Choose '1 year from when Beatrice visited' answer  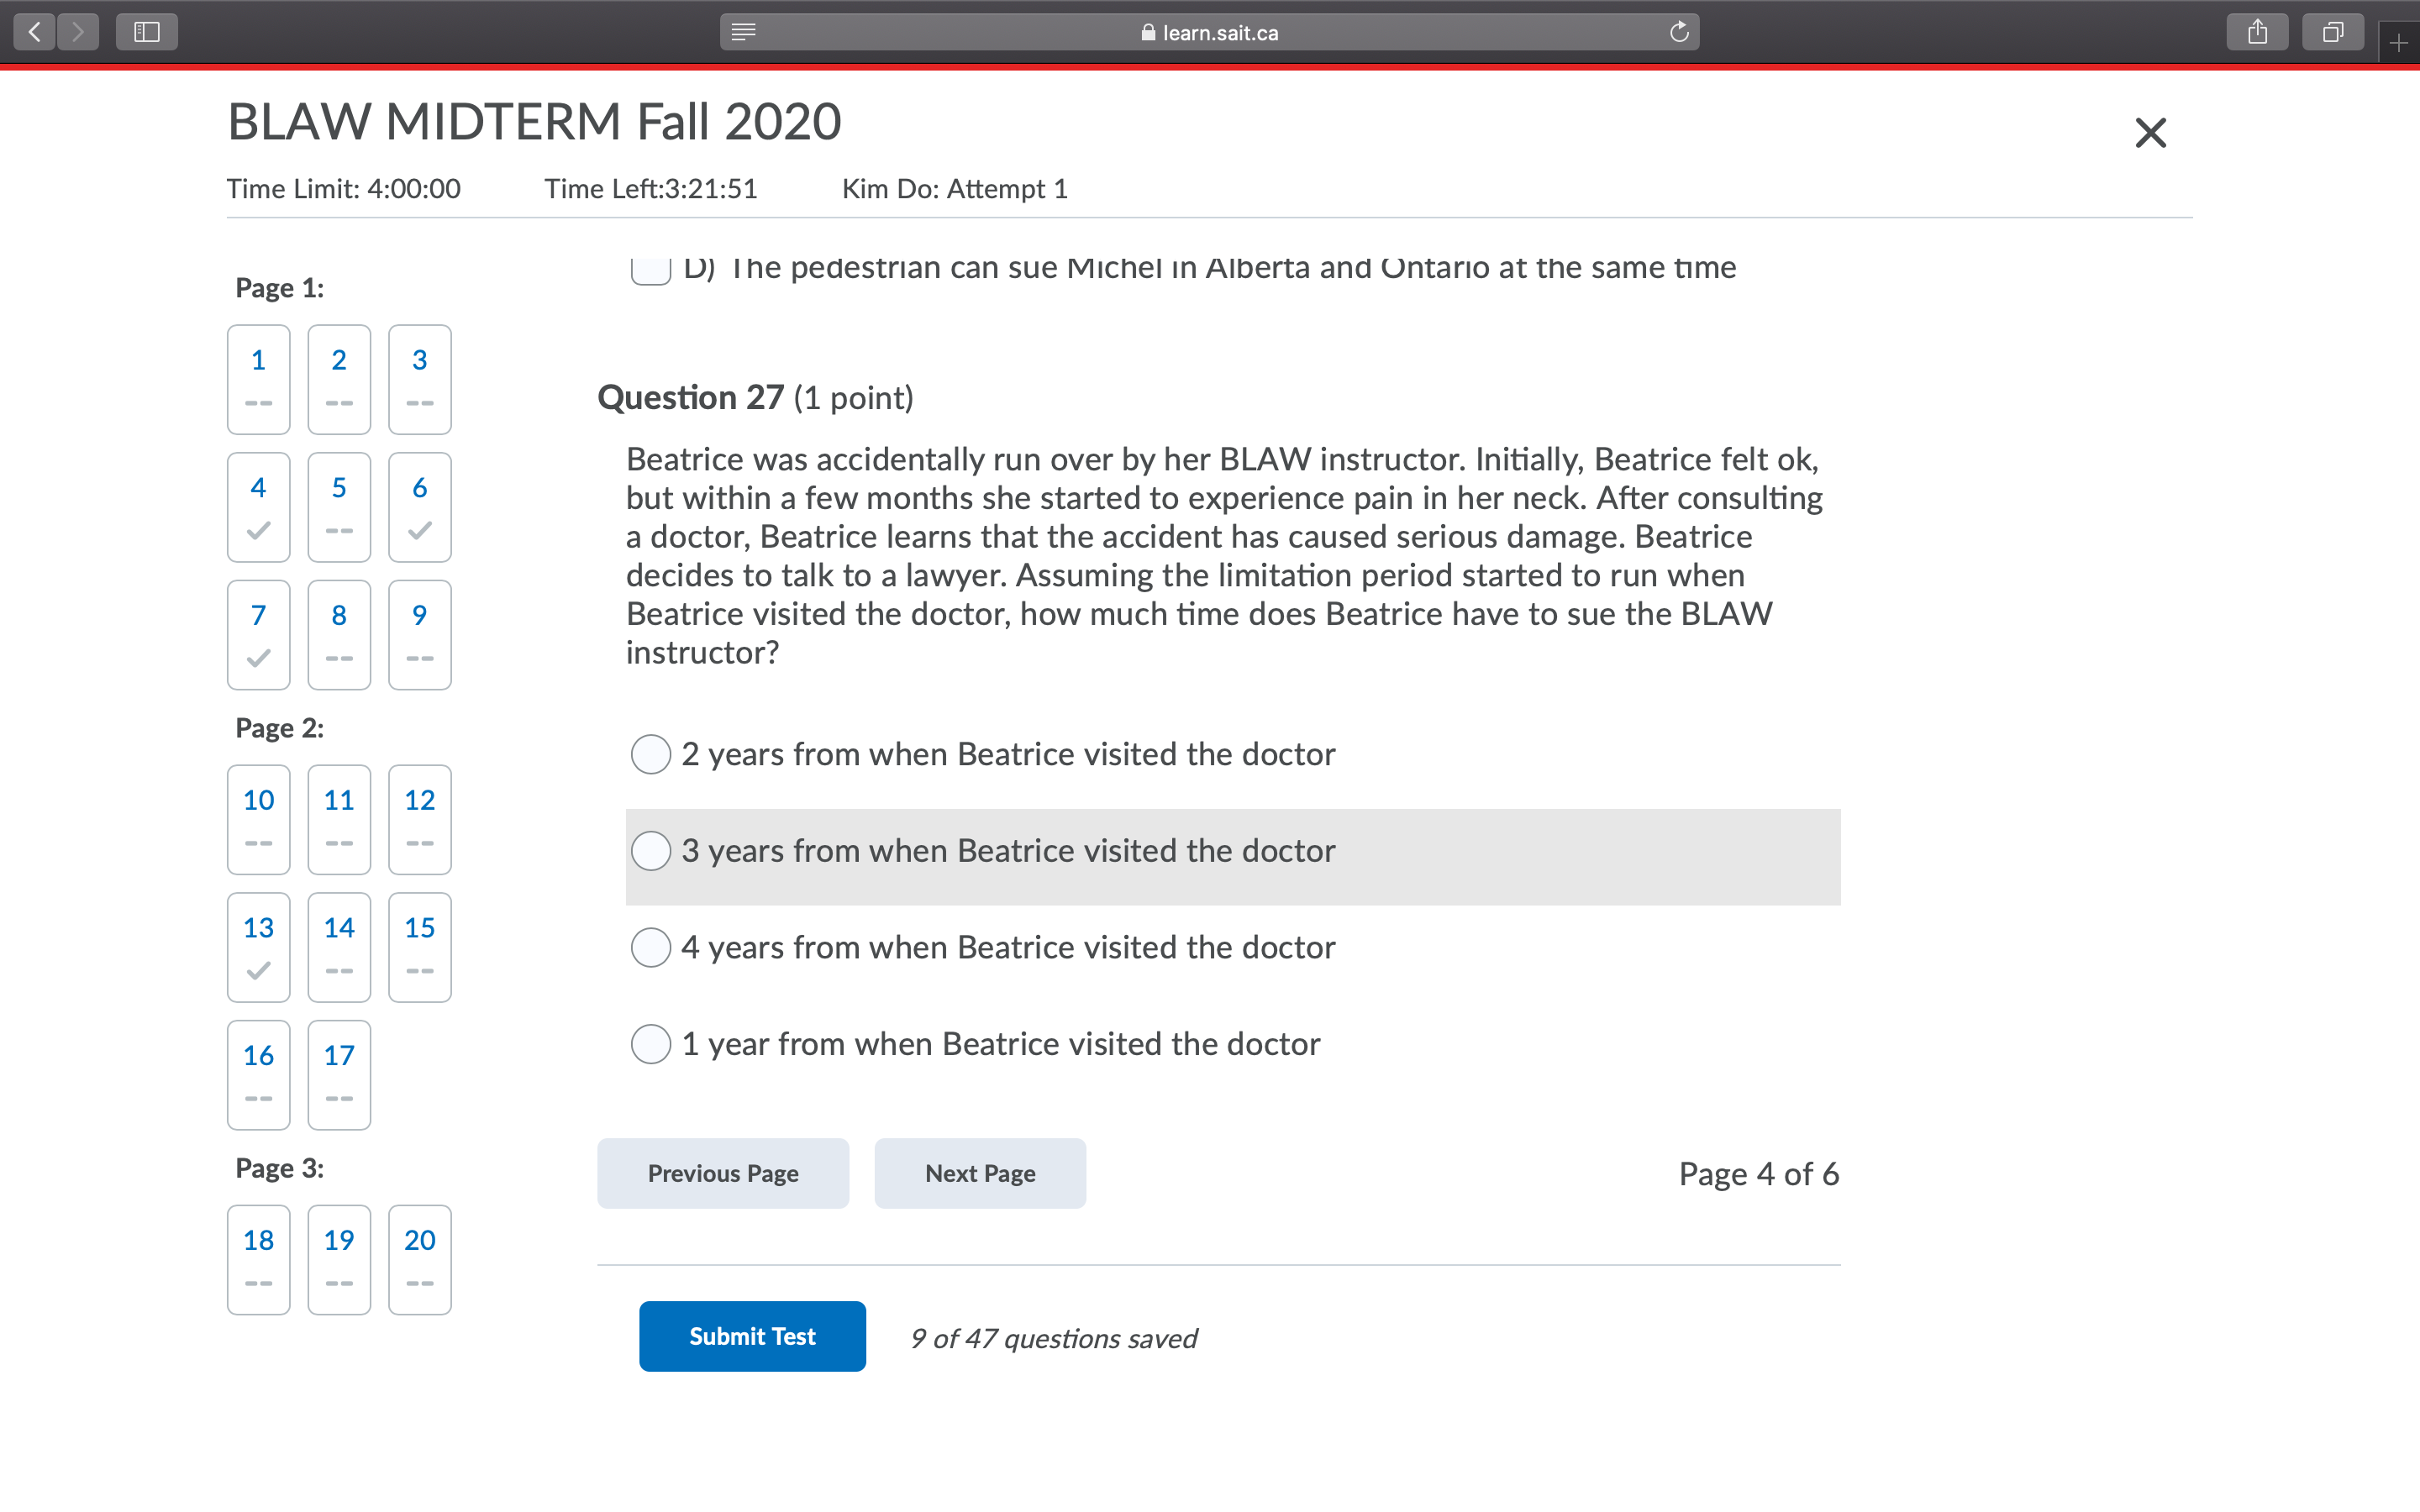click(x=651, y=1044)
